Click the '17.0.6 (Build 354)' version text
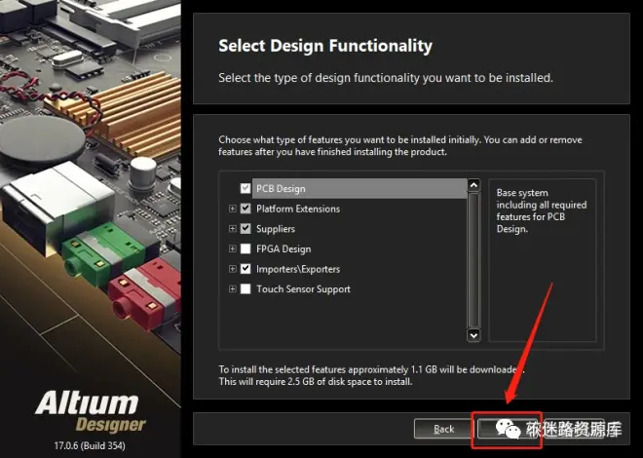Viewport: 643px width, 458px height. tap(90, 445)
